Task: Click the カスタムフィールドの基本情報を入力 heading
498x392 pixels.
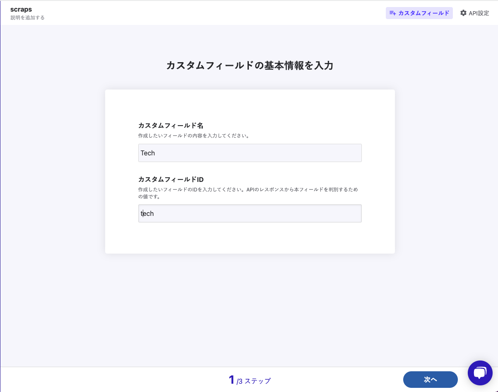Action: [250, 65]
